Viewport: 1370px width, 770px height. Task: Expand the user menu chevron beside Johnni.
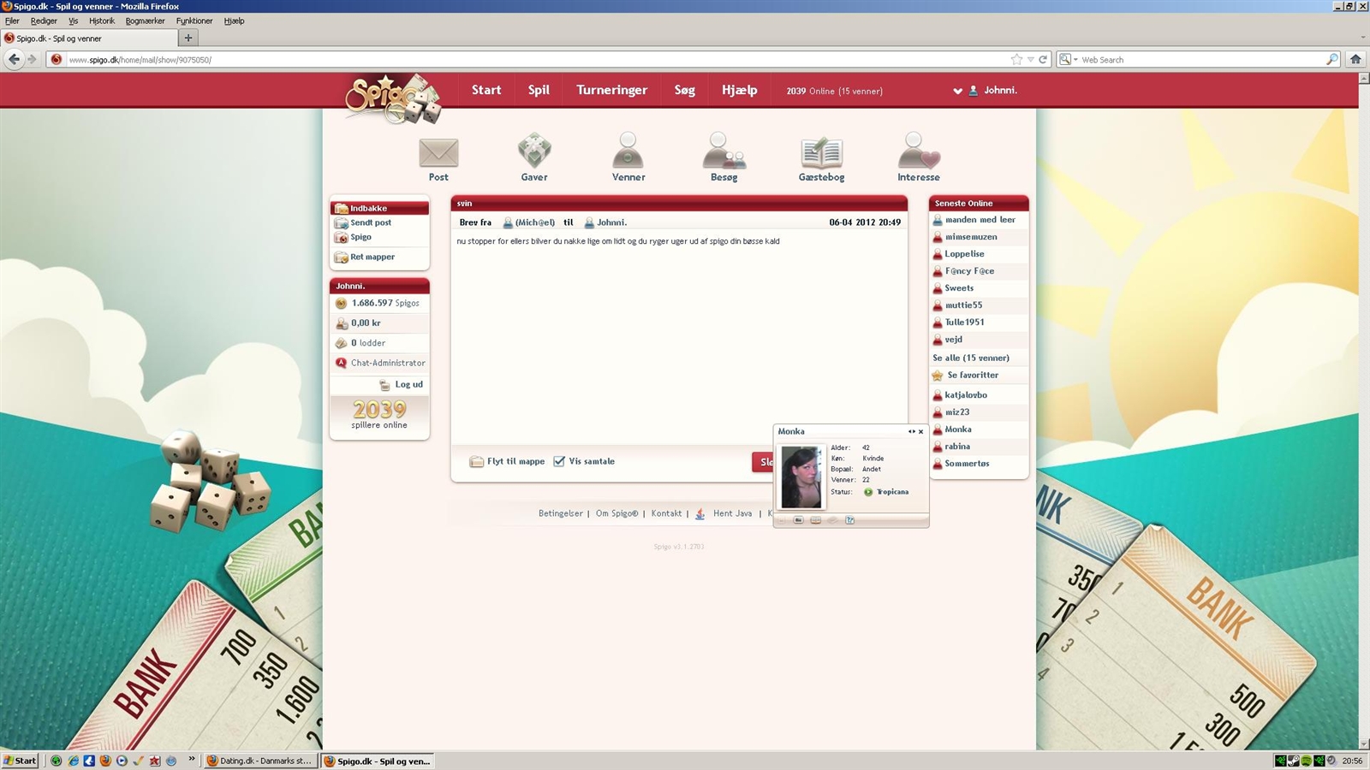pyautogui.click(x=957, y=91)
